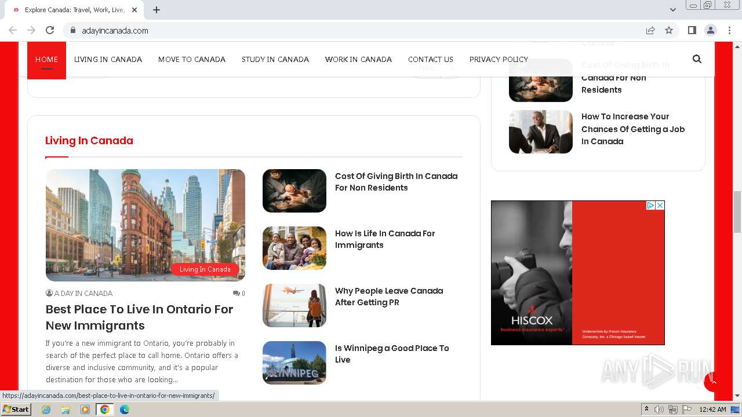Open Why People Leave Canada article

[x=389, y=297]
